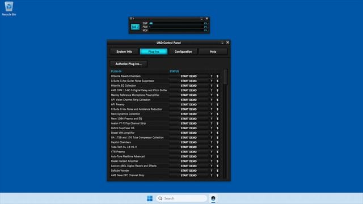
Task: Open help for Neve 1084 Preamp and EQ
Action: pos(212,118)
